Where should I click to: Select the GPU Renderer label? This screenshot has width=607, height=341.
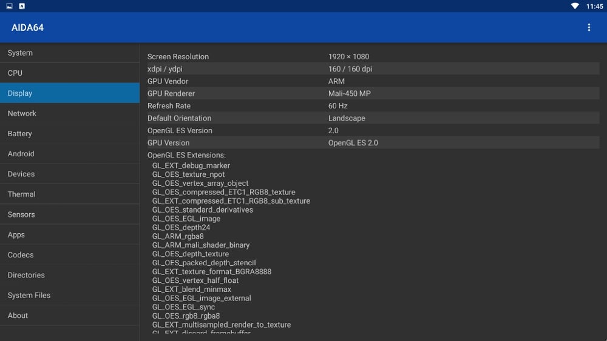171,93
